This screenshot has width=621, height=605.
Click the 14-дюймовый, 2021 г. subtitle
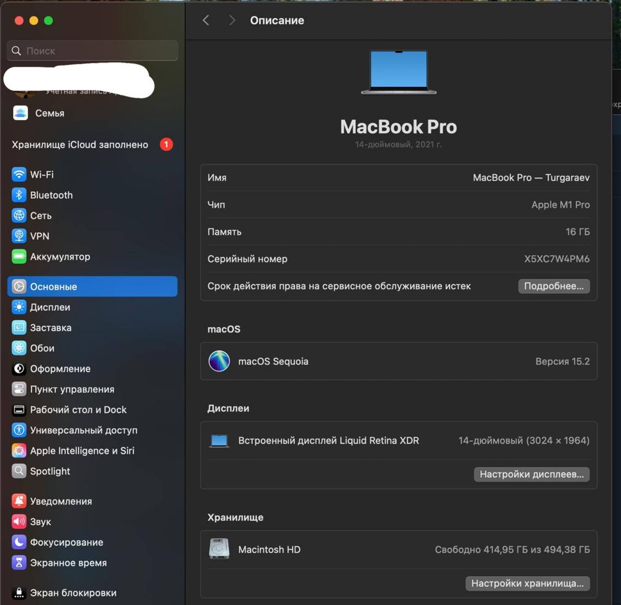(398, 145)
